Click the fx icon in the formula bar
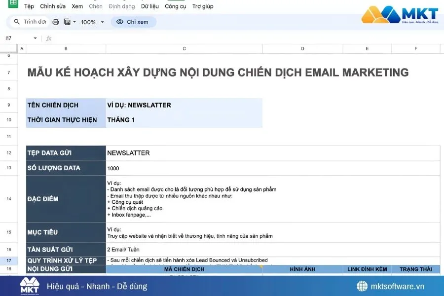Image resolution: width=444 pixels, height=296 pixels. (x=48, y=37)
